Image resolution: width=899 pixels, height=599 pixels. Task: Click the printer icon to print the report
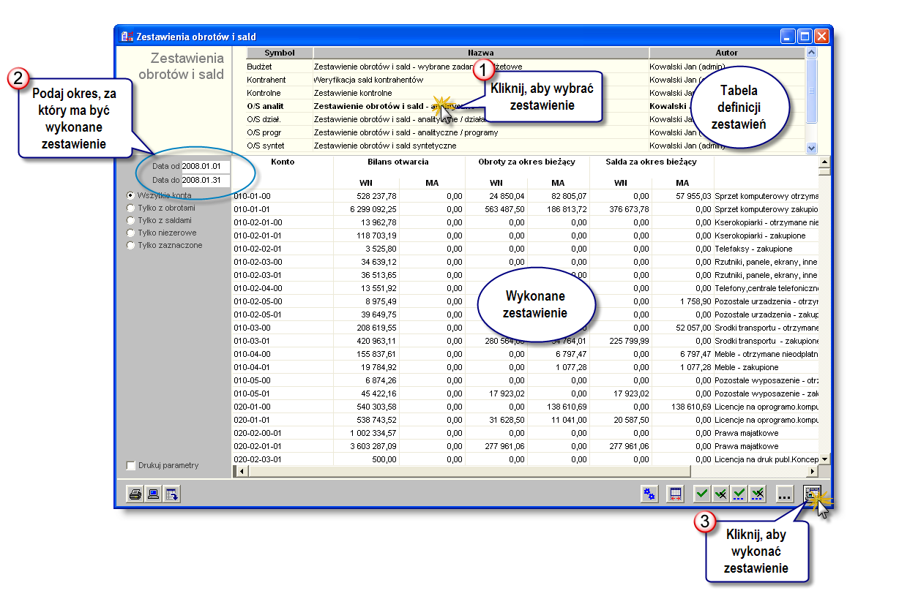tap(135, 494)
